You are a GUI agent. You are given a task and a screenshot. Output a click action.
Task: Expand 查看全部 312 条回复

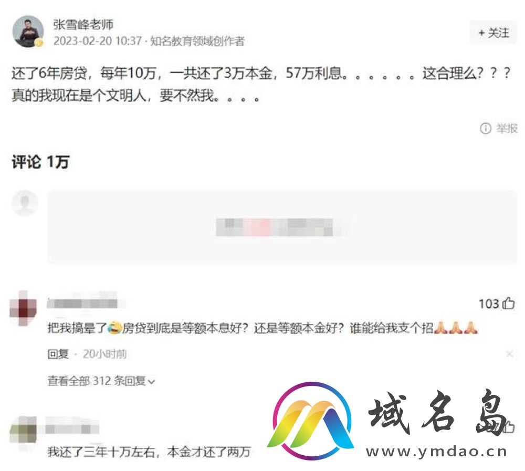tap(101, 381)
